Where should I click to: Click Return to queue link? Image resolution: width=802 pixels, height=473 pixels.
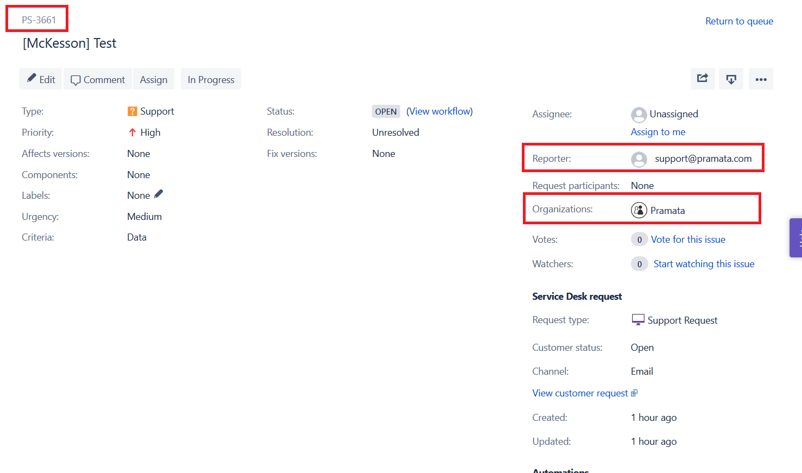pos(739,21)
